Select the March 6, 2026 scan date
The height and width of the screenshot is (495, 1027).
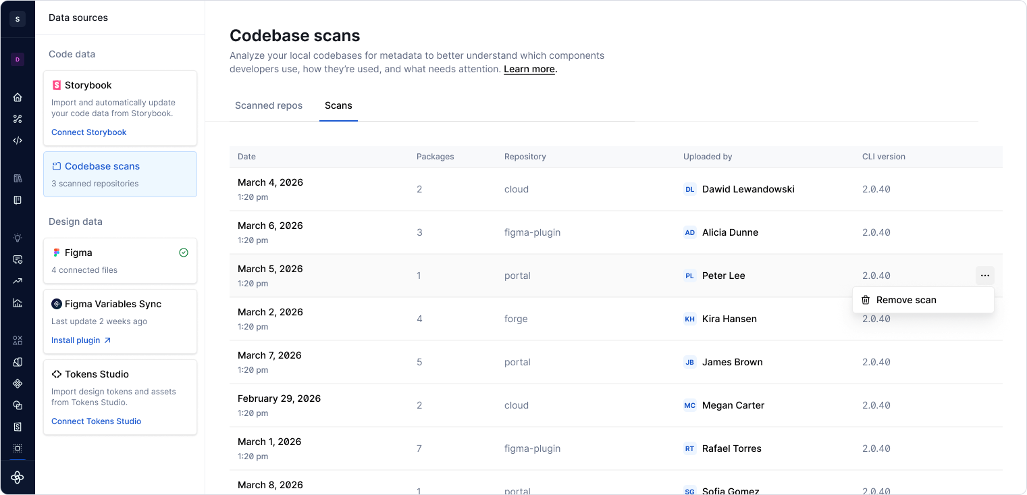[x=270, y=226]
